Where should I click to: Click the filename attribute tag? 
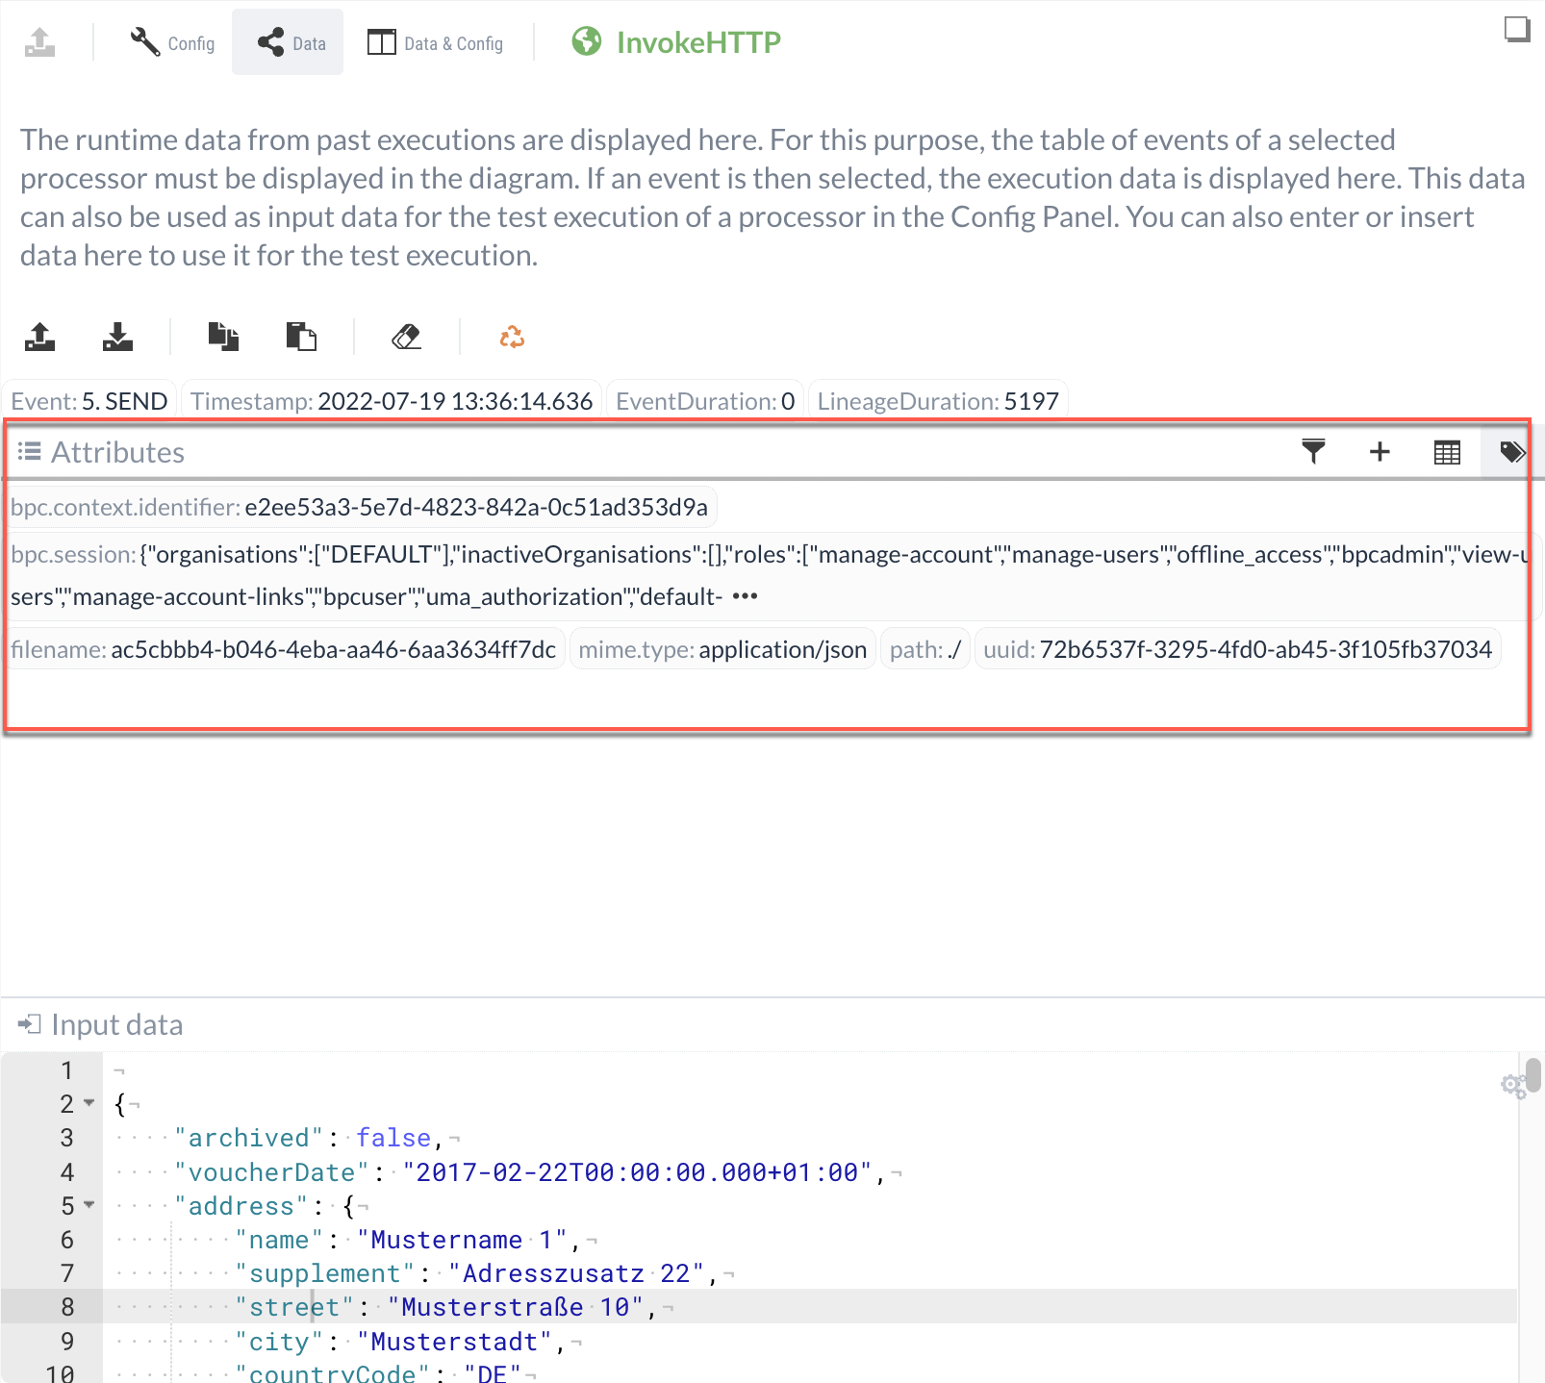tap(284, 649)
